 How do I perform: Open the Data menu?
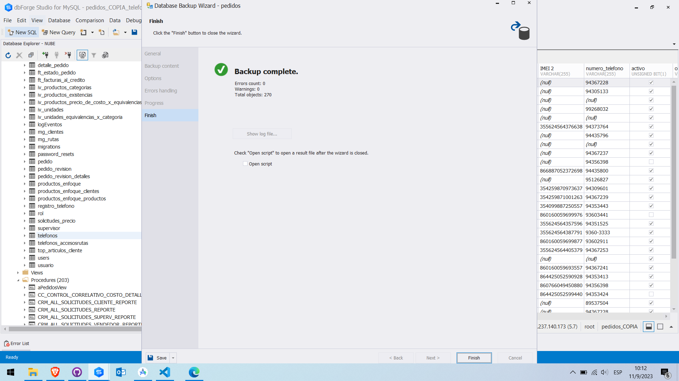pos(115,20)
